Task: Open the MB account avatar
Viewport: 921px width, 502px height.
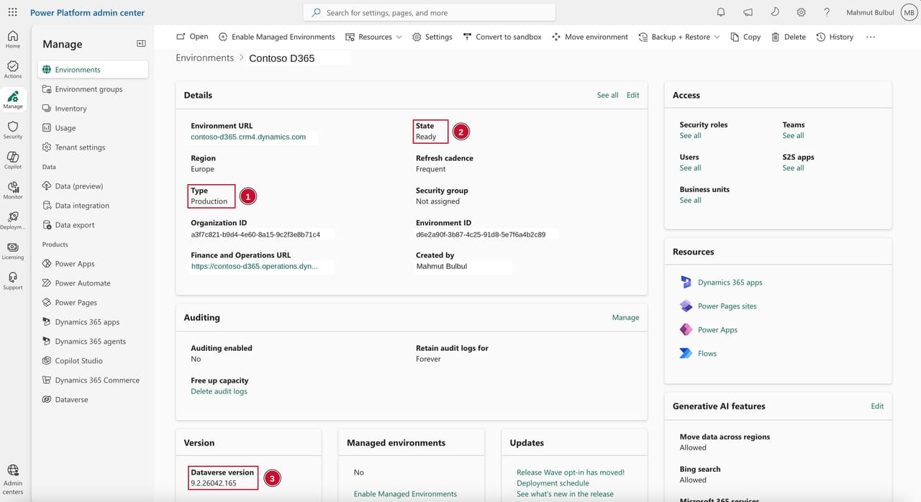Action: [908, 12]
